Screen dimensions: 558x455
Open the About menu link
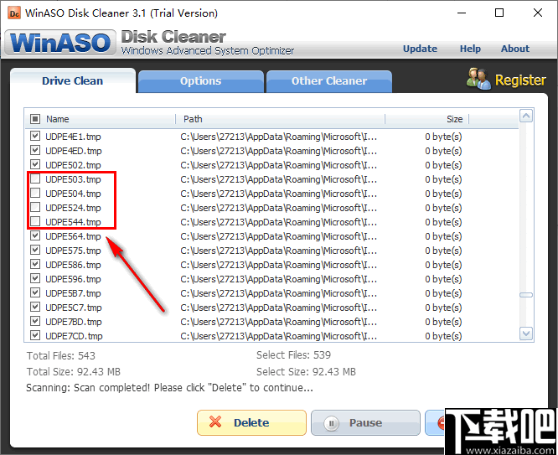[x=515, y=49]
